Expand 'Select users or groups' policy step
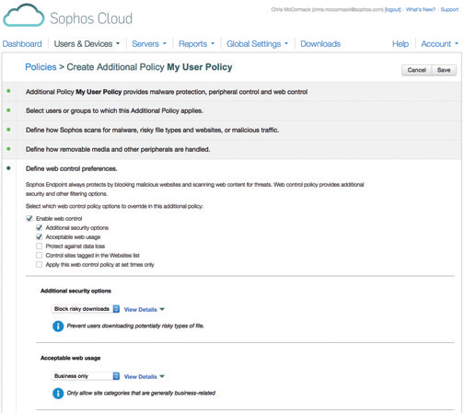This screenshot has height=413, width=464. [232, 110]
